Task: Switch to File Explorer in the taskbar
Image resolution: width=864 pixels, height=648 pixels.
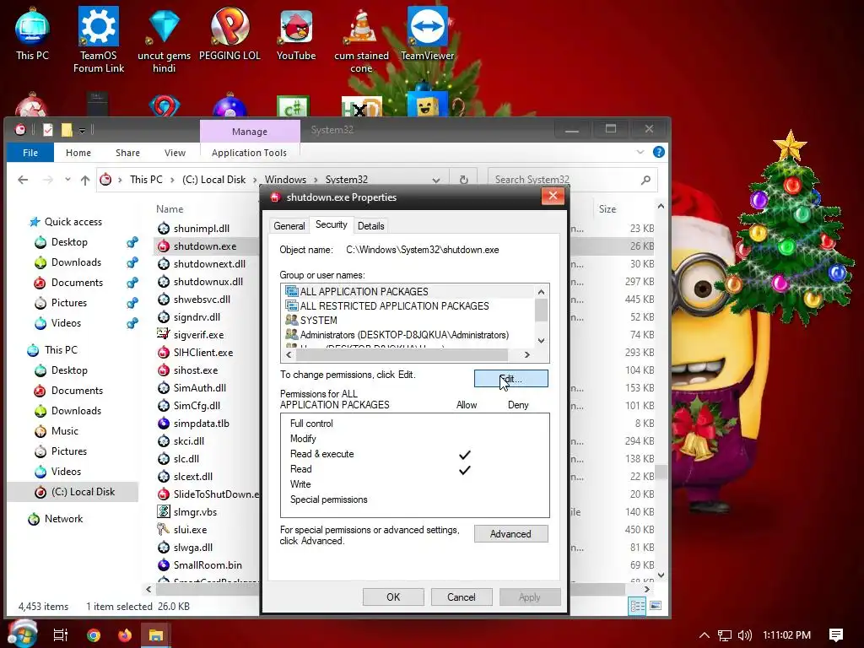Action: [156, 634]
